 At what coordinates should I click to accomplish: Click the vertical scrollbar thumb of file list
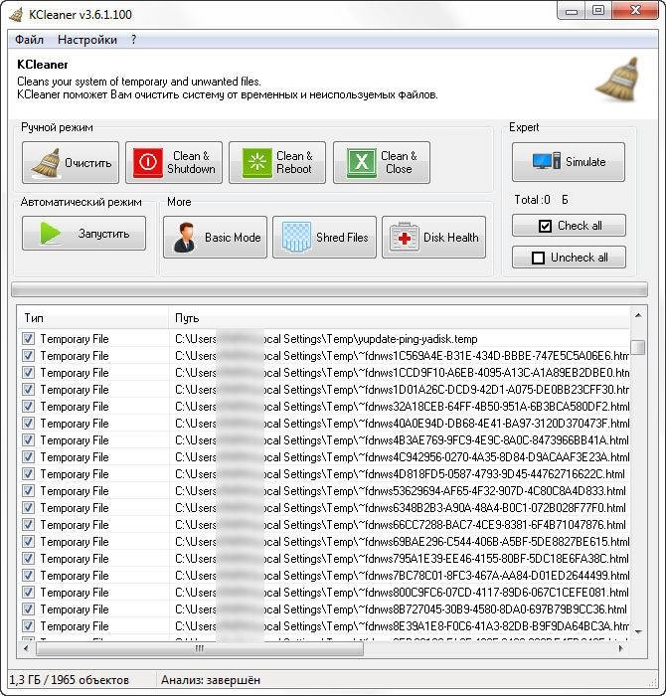point(638,347)
